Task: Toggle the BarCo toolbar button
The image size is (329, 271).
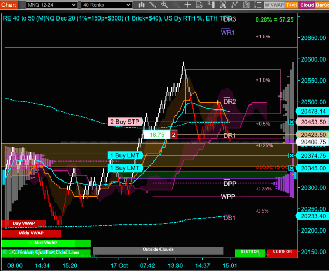Action: [x=322, y=5]
